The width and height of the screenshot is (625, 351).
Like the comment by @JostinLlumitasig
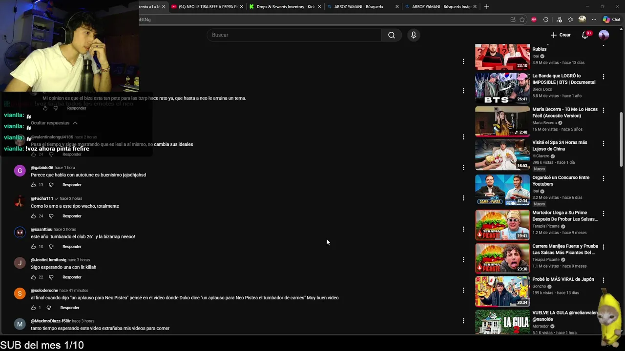tap(33, 277)
